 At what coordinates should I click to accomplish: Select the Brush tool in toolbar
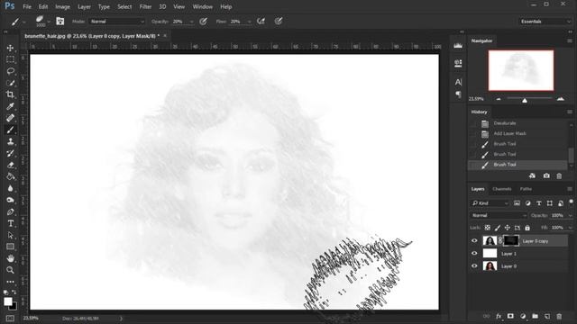point(10,130)
